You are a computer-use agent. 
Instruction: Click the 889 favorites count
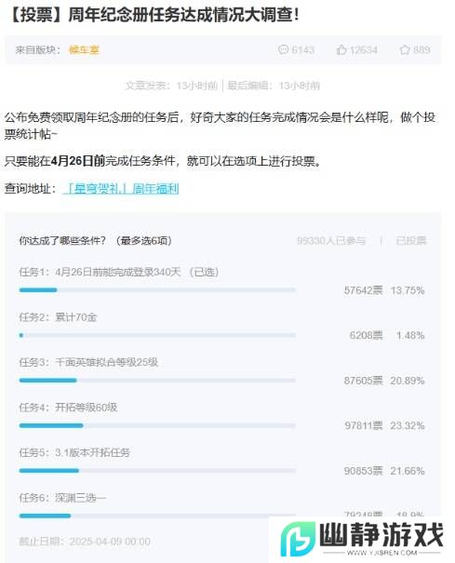click(422, 49)
